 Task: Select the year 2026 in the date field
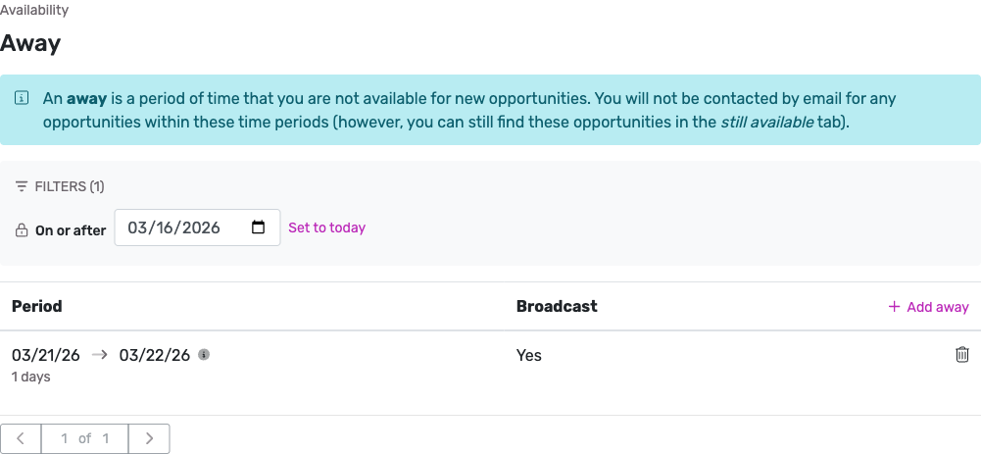coord(201,227)
